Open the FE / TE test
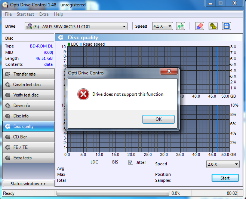The image size is (246, 199). point(28,147)
